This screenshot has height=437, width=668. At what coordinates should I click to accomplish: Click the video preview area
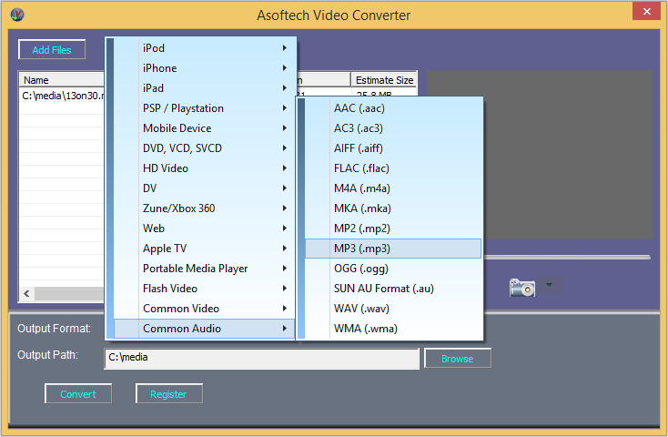[x=568, y=155]
